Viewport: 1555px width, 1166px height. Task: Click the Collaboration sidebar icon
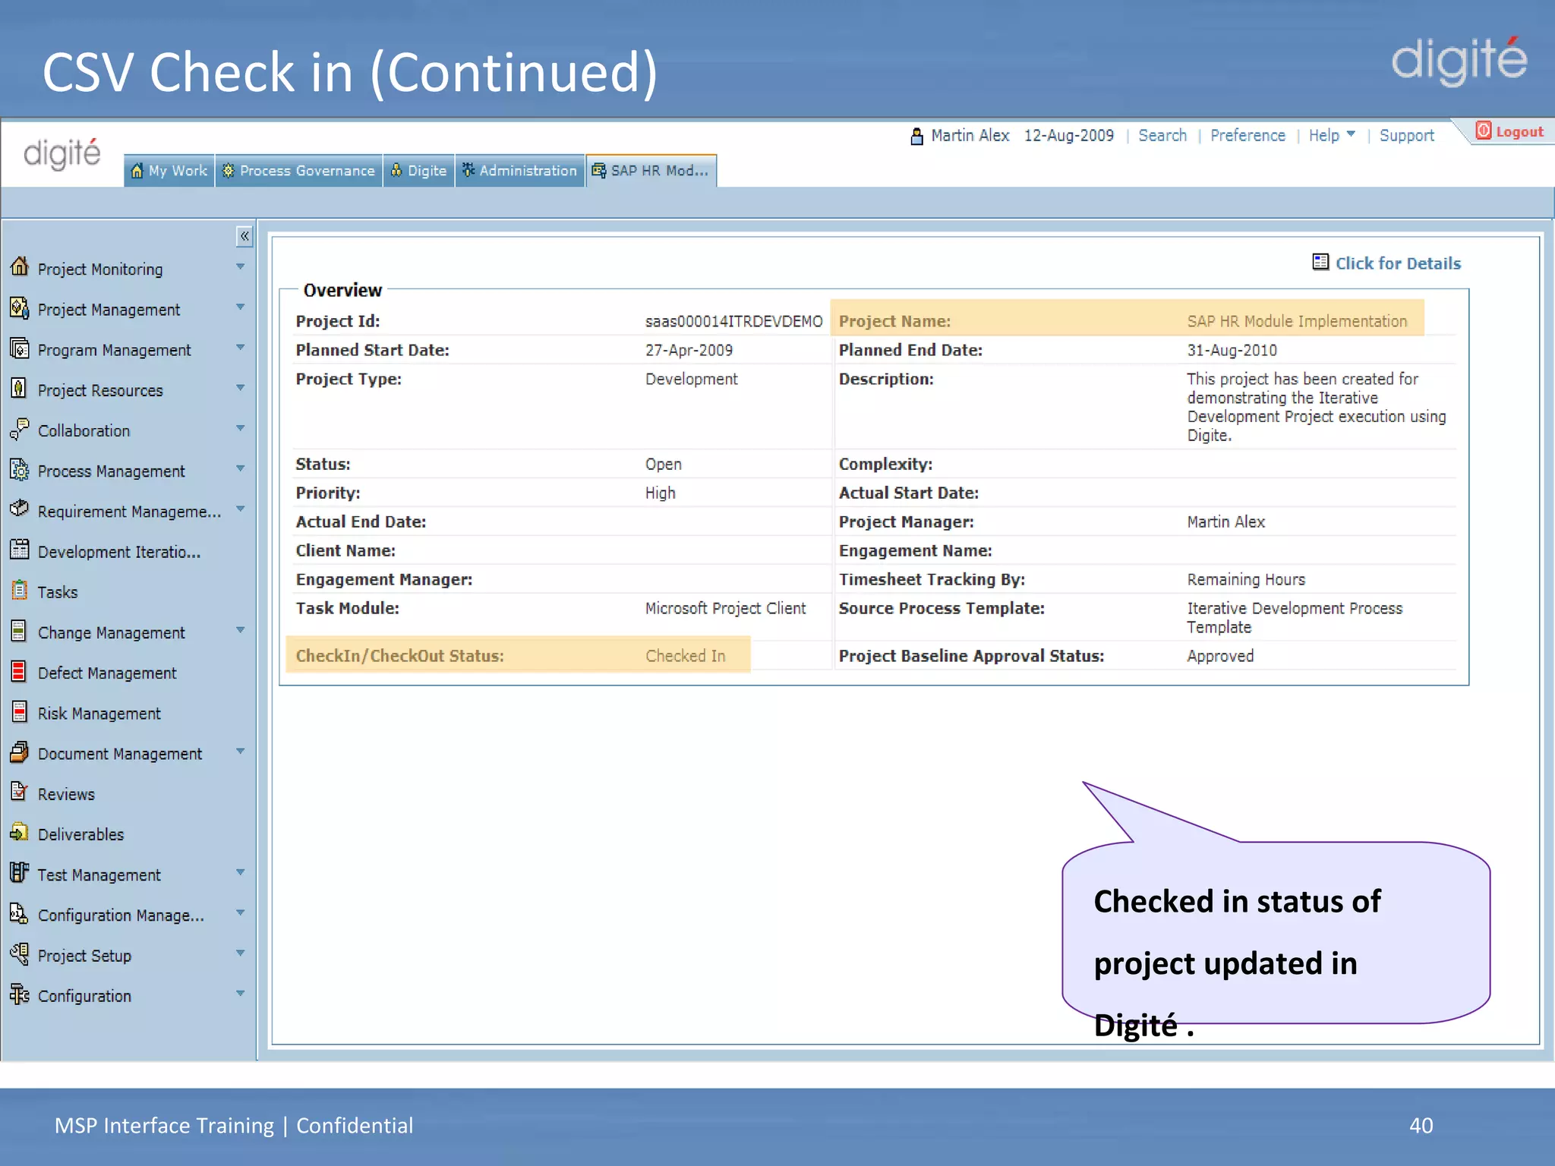pyautogui.click(x=20, y=429)
